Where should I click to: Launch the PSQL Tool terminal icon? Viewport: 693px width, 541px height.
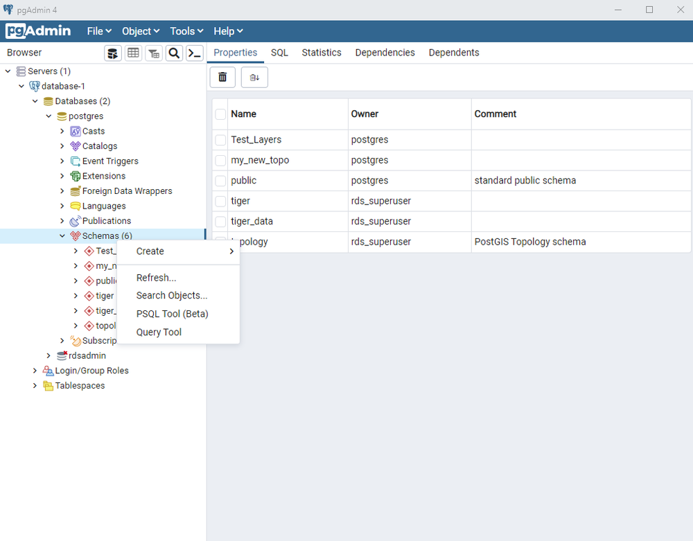[x=195, y=53]
